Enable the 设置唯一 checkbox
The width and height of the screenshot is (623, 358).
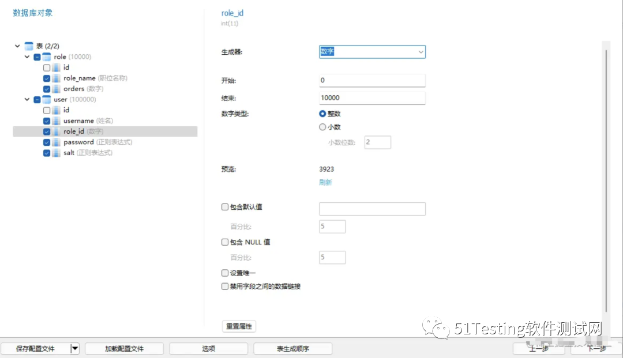(224, 273)
